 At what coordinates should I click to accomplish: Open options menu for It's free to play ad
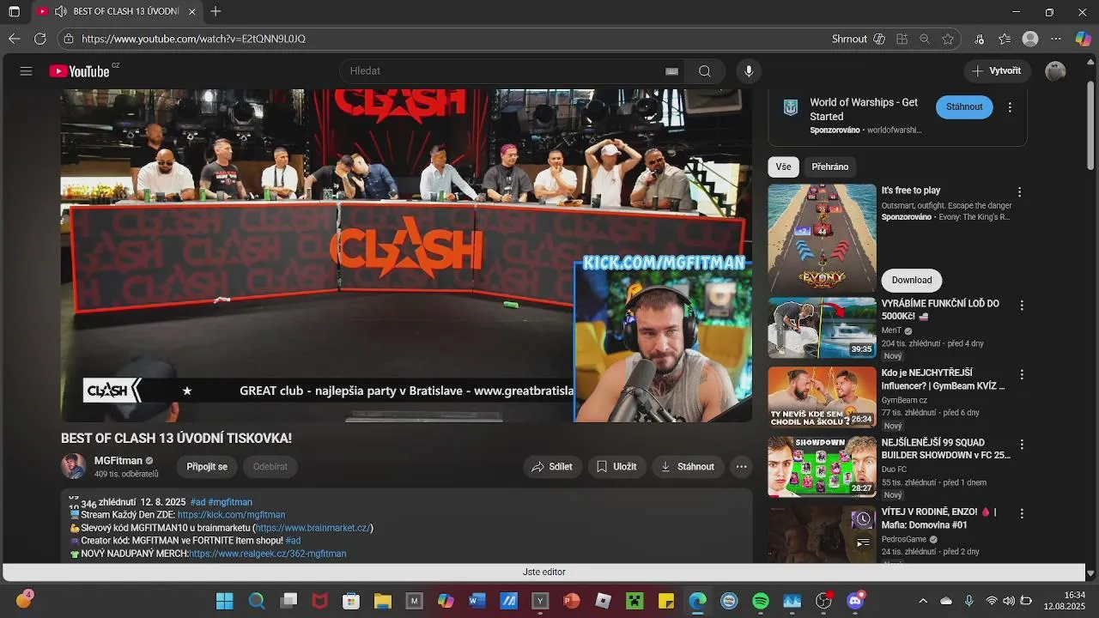pyautogui.click(x=1020, y=192)
